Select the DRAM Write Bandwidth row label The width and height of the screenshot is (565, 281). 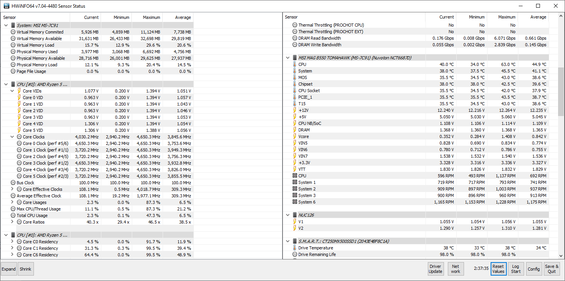tap(320, 45)
